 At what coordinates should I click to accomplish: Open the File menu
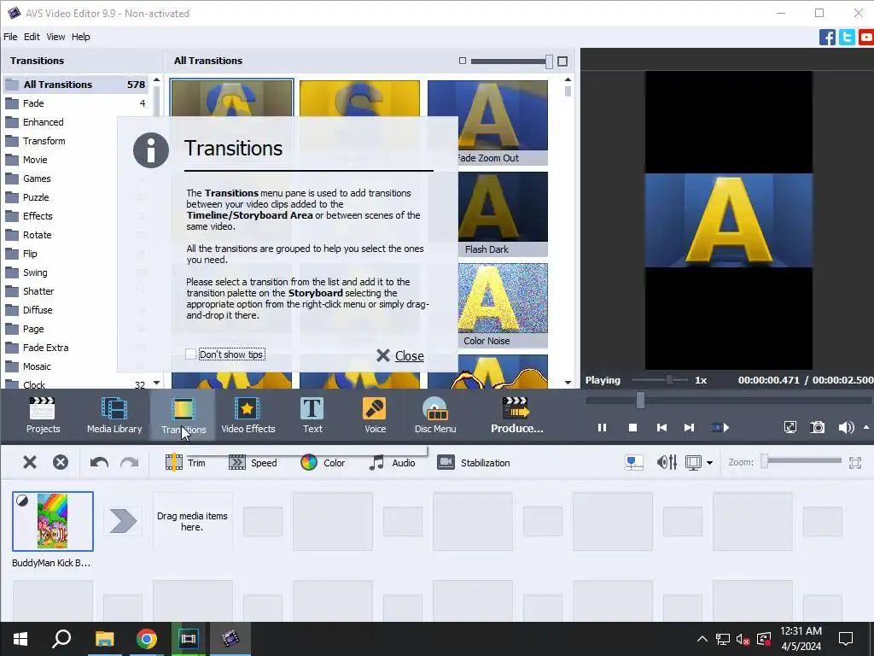[x=10, y=37]
